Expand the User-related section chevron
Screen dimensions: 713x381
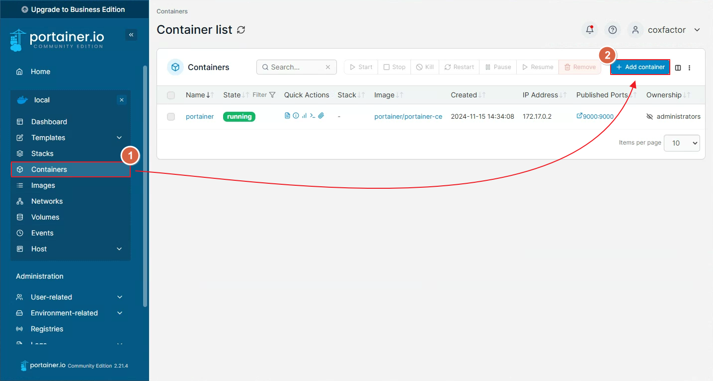coord(120,297)
